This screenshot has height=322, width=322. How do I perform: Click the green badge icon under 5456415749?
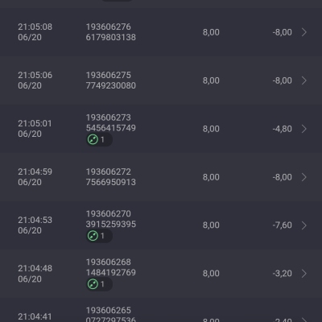coord(93,139)
